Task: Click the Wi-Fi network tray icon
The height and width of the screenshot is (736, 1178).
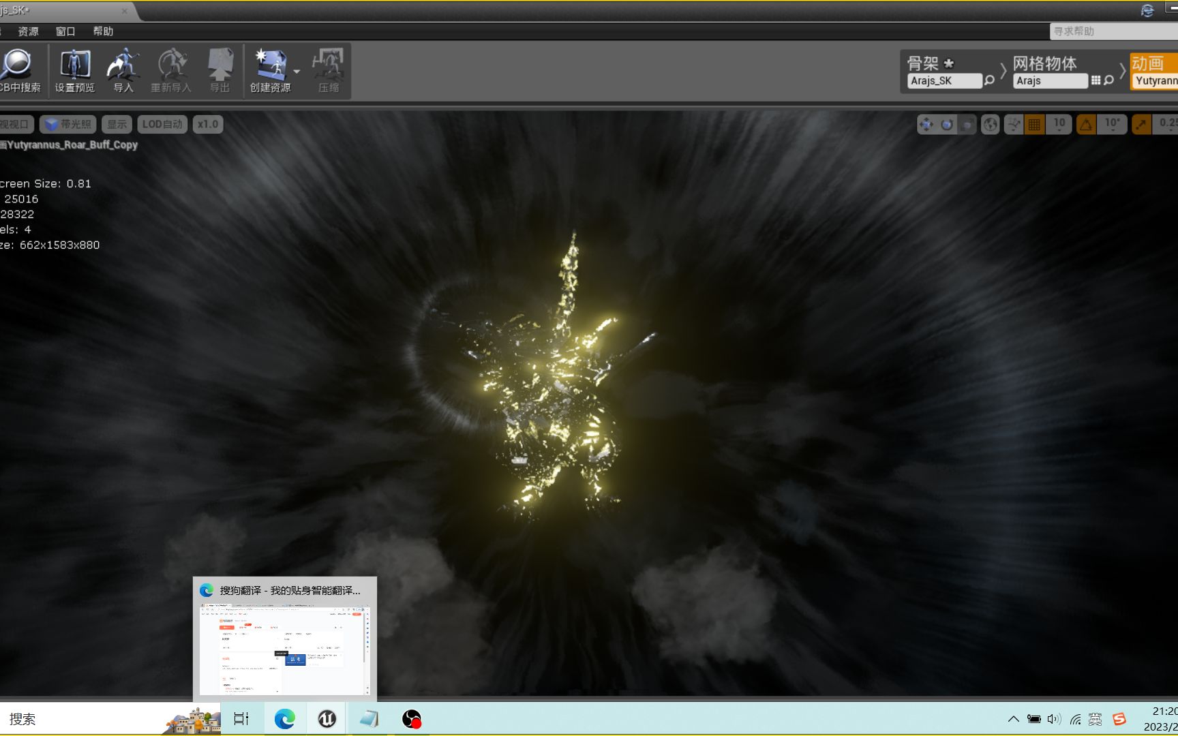Action: click(1075, 719)
